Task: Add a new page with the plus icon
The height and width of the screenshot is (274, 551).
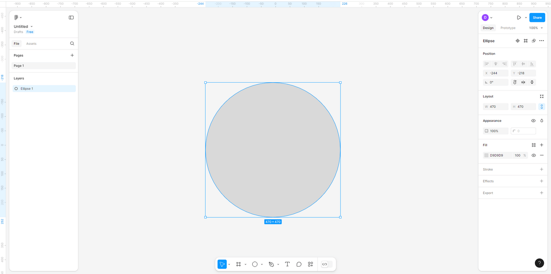Action: tap(72, 55)
